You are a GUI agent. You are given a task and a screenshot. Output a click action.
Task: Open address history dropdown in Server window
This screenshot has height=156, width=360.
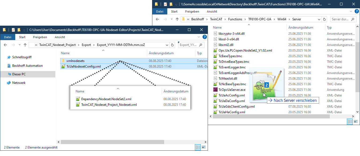[319, 19]
